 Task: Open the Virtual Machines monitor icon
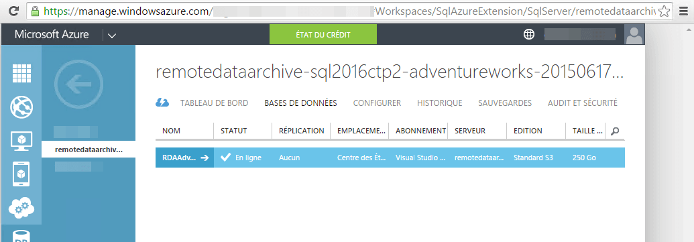[21, 141]
